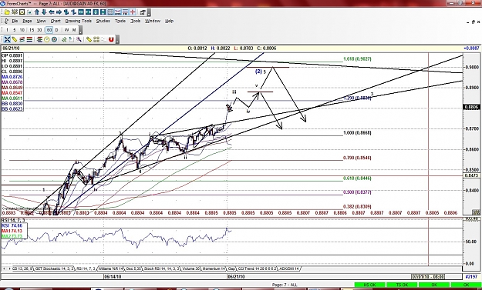Toggle the crosshair cursor tool
This screenshot has height=290, width=482.
point(7,39)
